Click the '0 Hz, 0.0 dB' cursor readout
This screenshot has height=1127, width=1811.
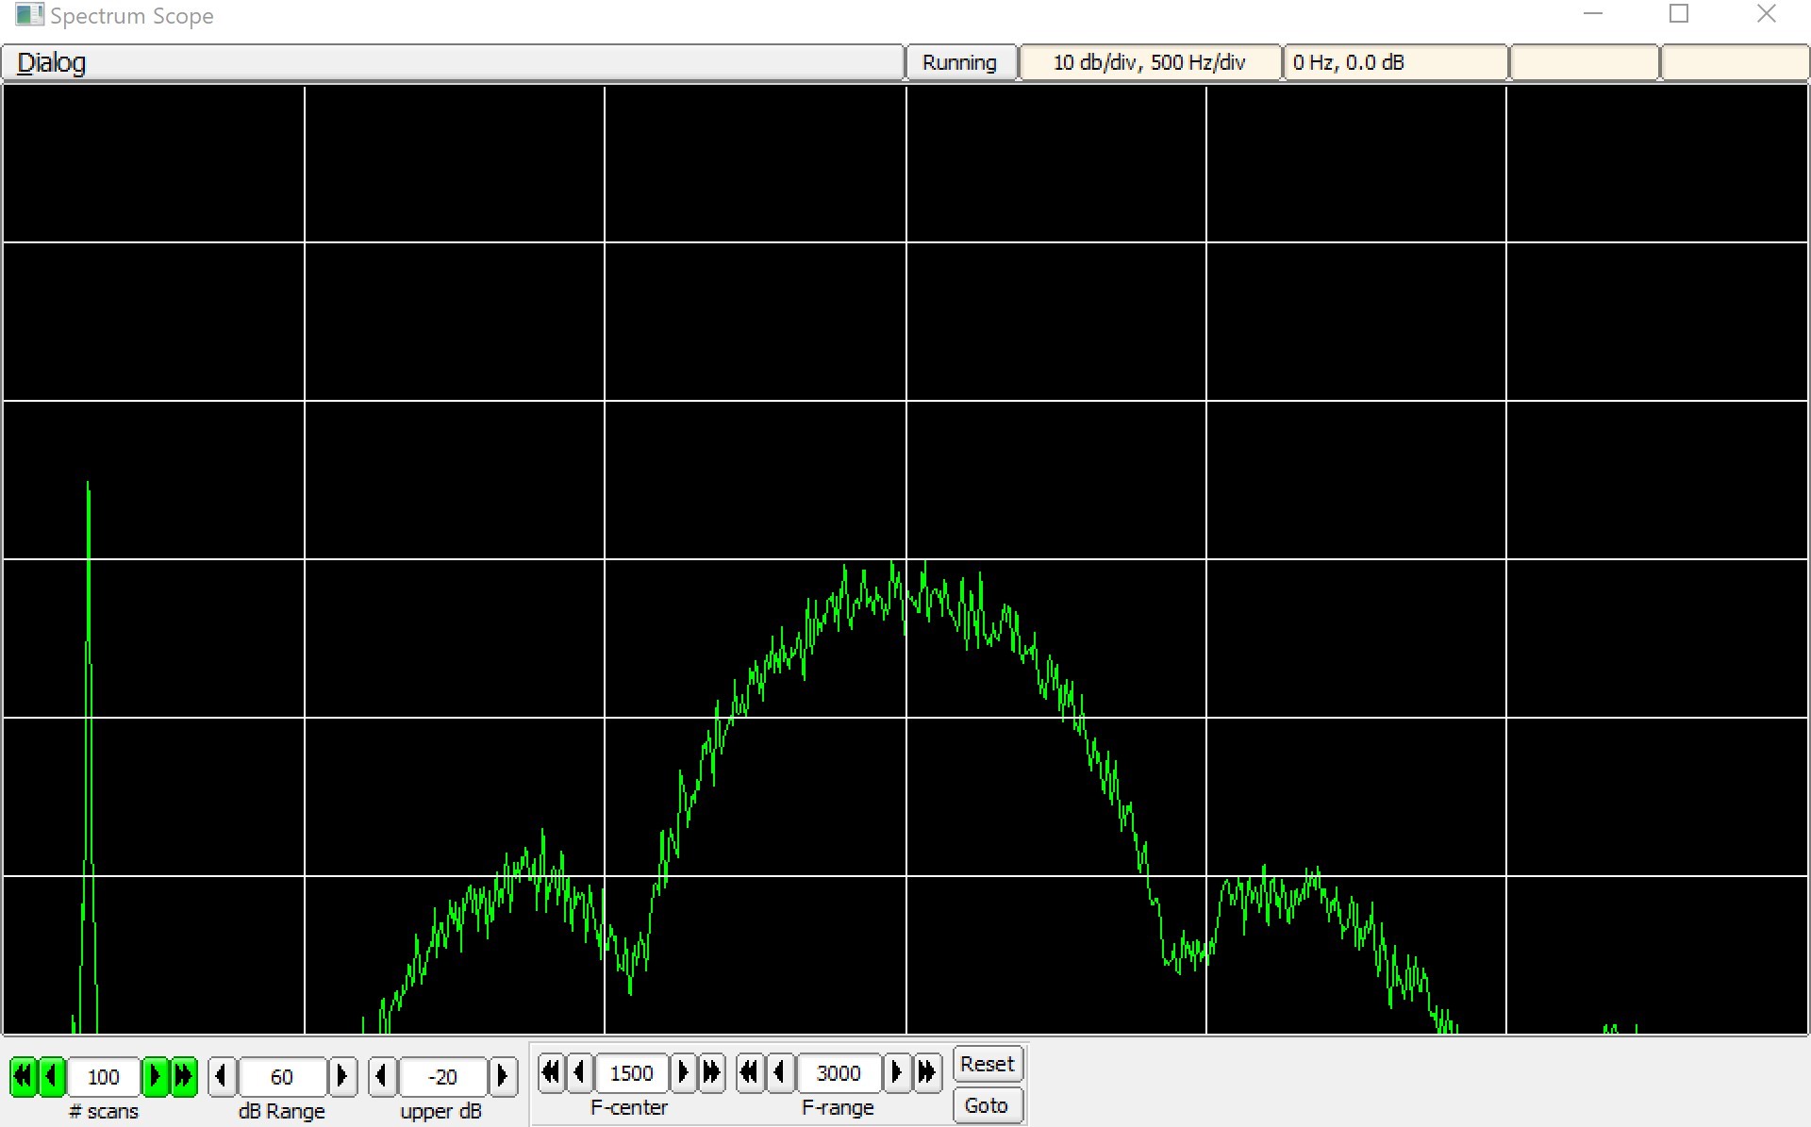(1349, 62)
